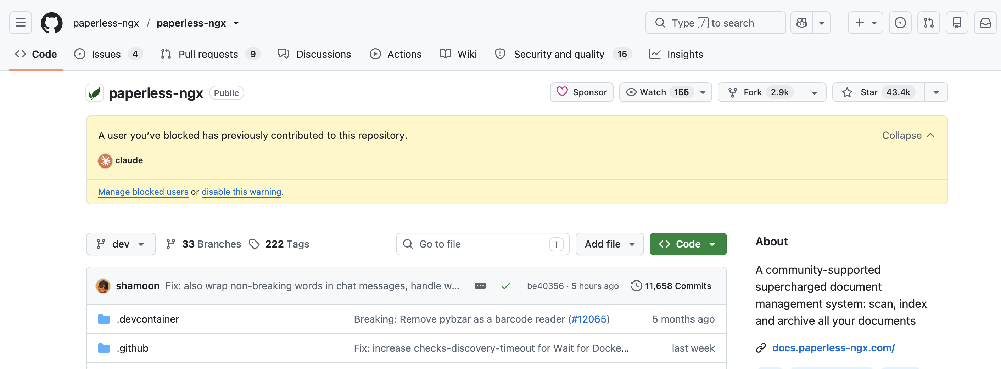This screenshot has height=369, width=1001.
Task: Switch to the Code tab
Action: click(x=36, y=54)
